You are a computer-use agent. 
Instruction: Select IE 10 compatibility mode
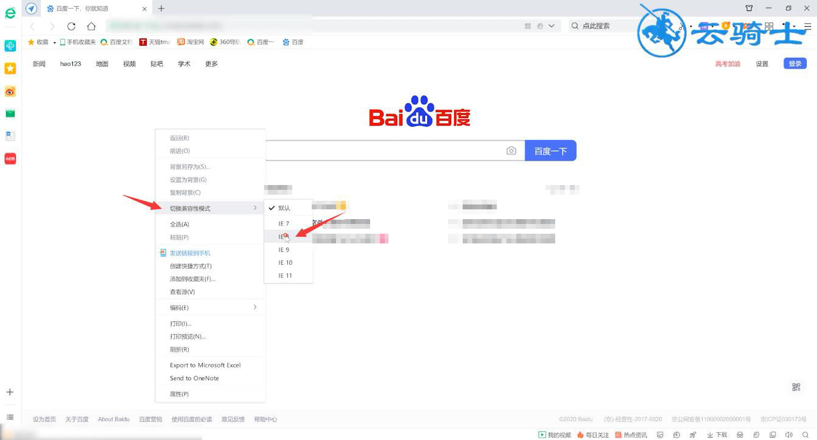288,263
